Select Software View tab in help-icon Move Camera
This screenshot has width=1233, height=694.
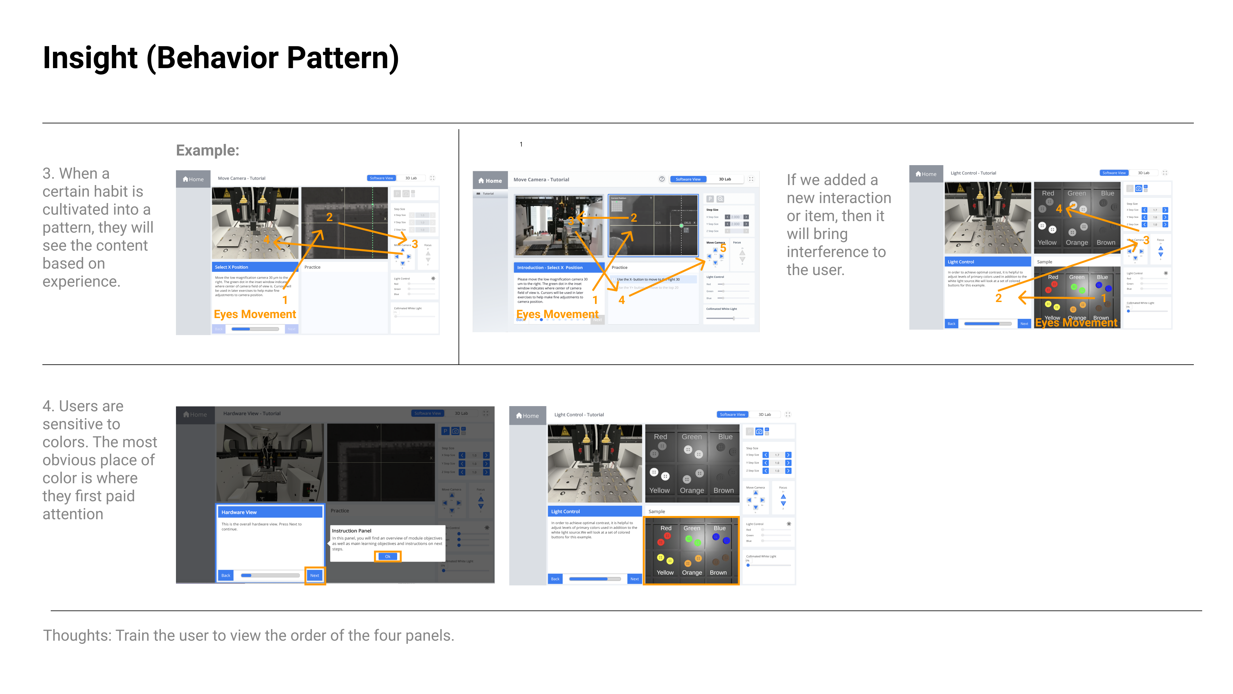point(688,179)
